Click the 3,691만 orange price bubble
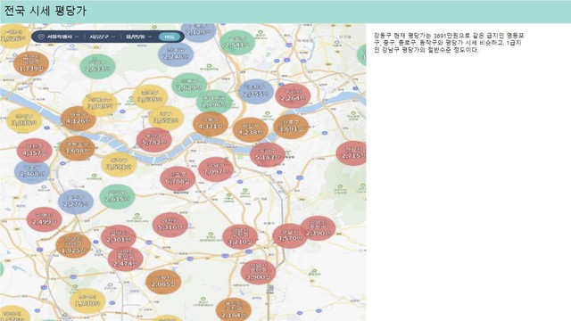 [291, 127]
